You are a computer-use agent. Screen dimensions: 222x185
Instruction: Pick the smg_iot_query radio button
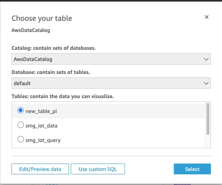point(20,140)
